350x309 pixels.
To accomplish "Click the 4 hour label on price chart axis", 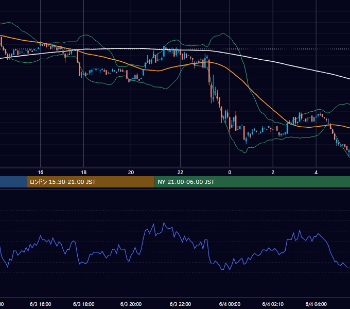I will click(316, 173).
